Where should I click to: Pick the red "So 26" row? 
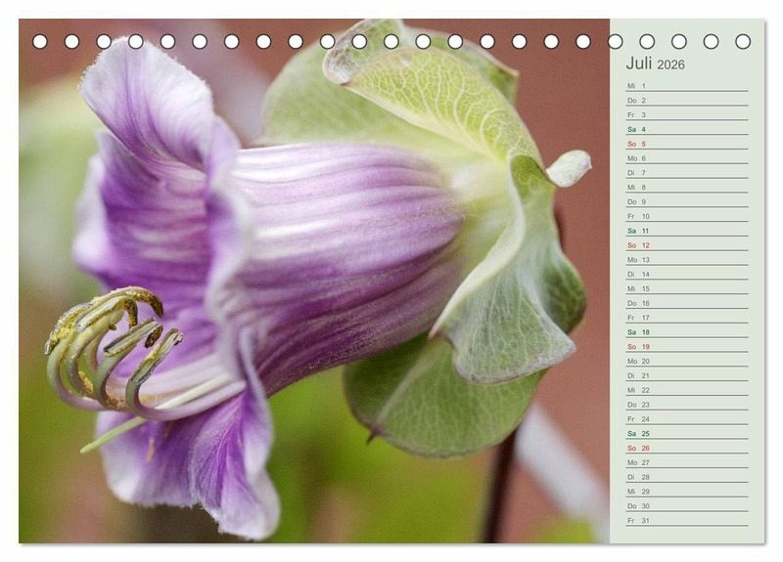coord(687,448)
